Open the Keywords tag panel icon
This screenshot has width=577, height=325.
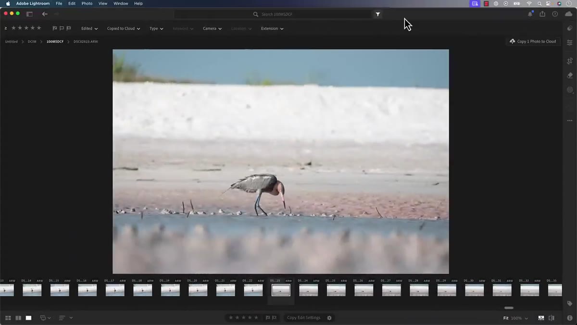tap(570, 303)
